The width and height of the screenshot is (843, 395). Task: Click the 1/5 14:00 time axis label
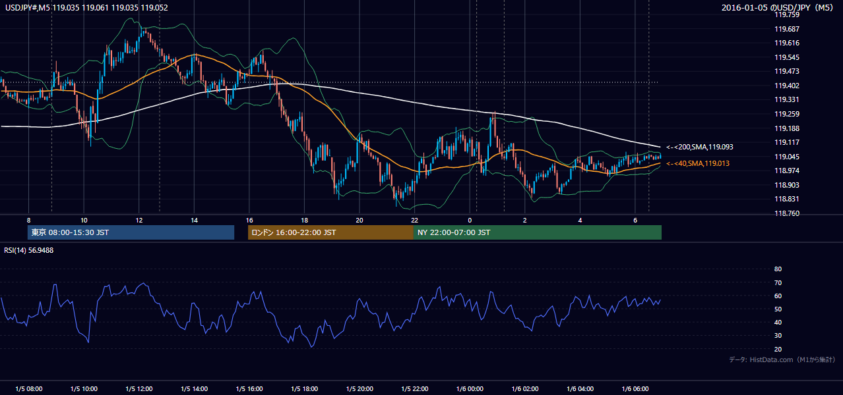(x=194, y=389)
